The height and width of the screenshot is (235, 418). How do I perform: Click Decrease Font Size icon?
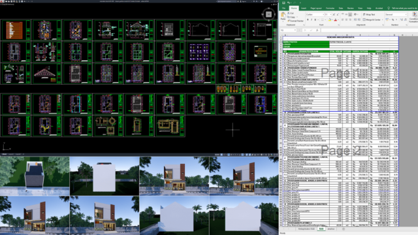point(338,14)
